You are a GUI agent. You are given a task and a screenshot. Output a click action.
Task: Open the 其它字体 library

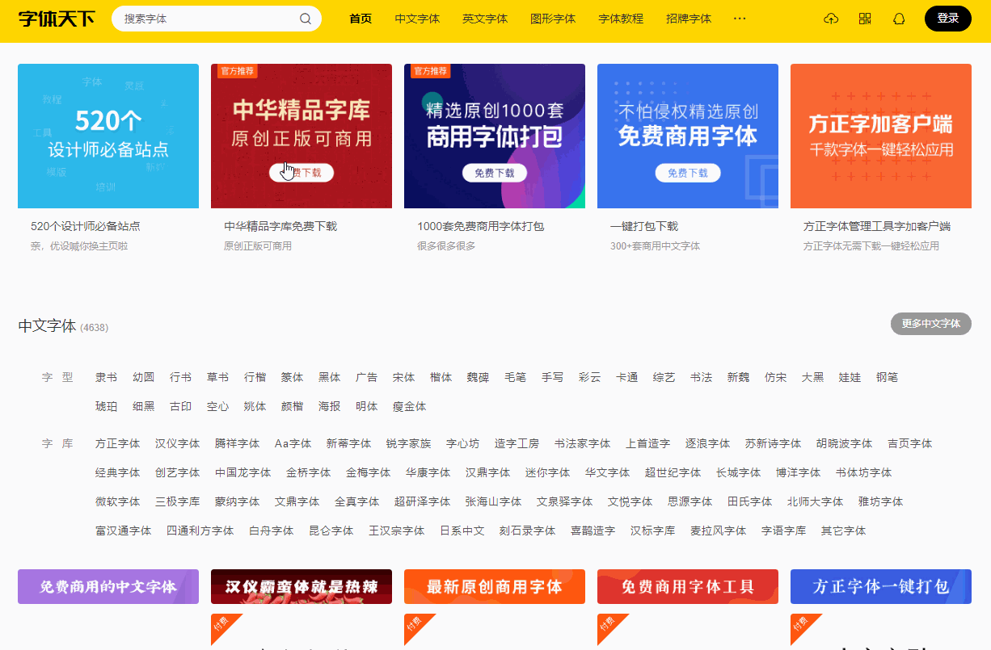[x=843, y=530]
